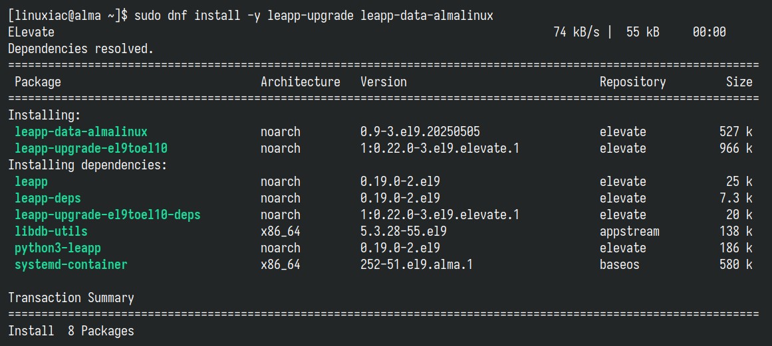Viewport: 772px width, 346px height.
Task: Select the leapp package row name
Action: click(x=31, y=183)
